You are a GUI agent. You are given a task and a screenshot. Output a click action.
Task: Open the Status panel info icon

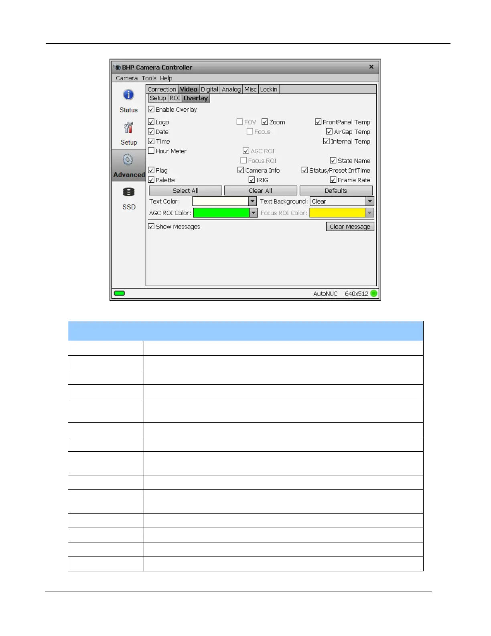(x=128, y=95)
